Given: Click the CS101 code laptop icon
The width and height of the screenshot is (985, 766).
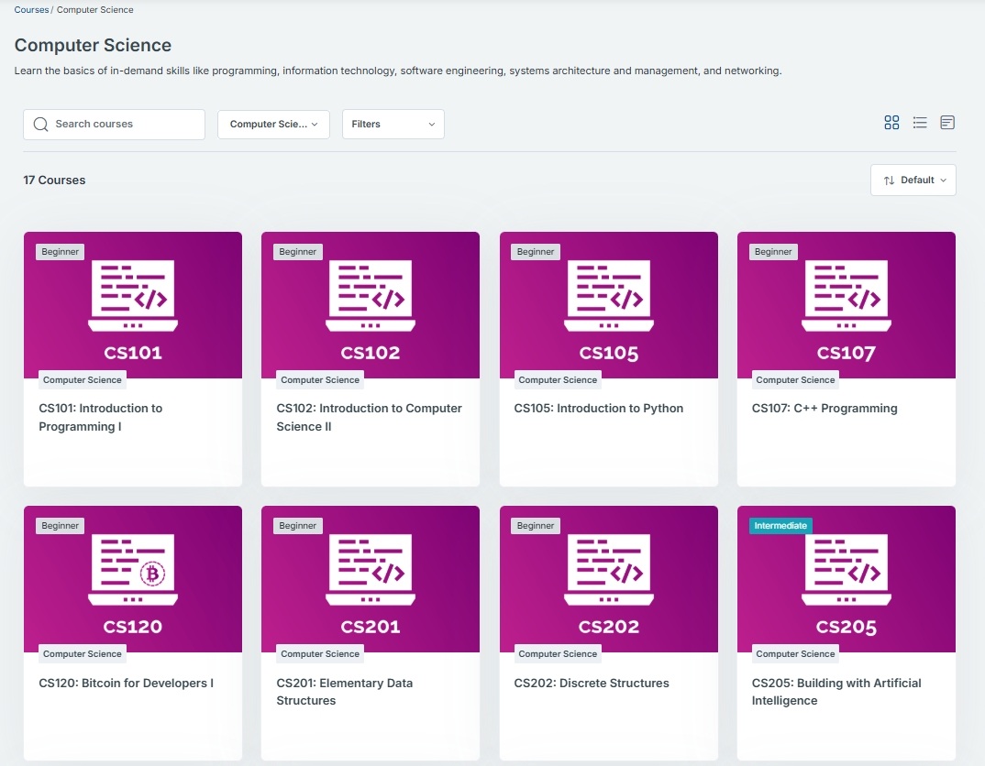Looking at the screenshot, I should pos(133,297).
